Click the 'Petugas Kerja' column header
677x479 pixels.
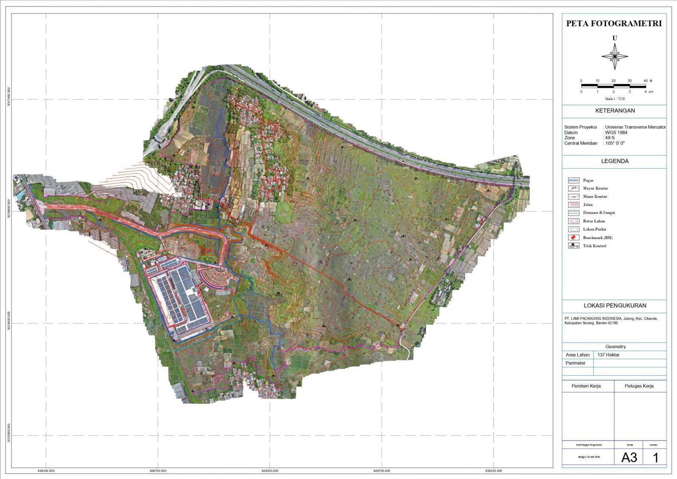pyautogui.click(x=639, y=386)
